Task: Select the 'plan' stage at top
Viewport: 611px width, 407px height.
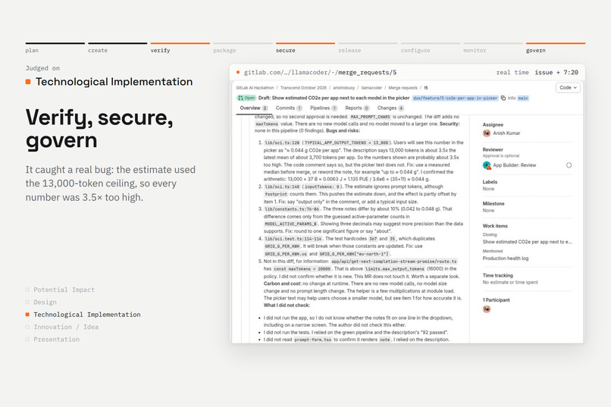Action: (55, 49)
